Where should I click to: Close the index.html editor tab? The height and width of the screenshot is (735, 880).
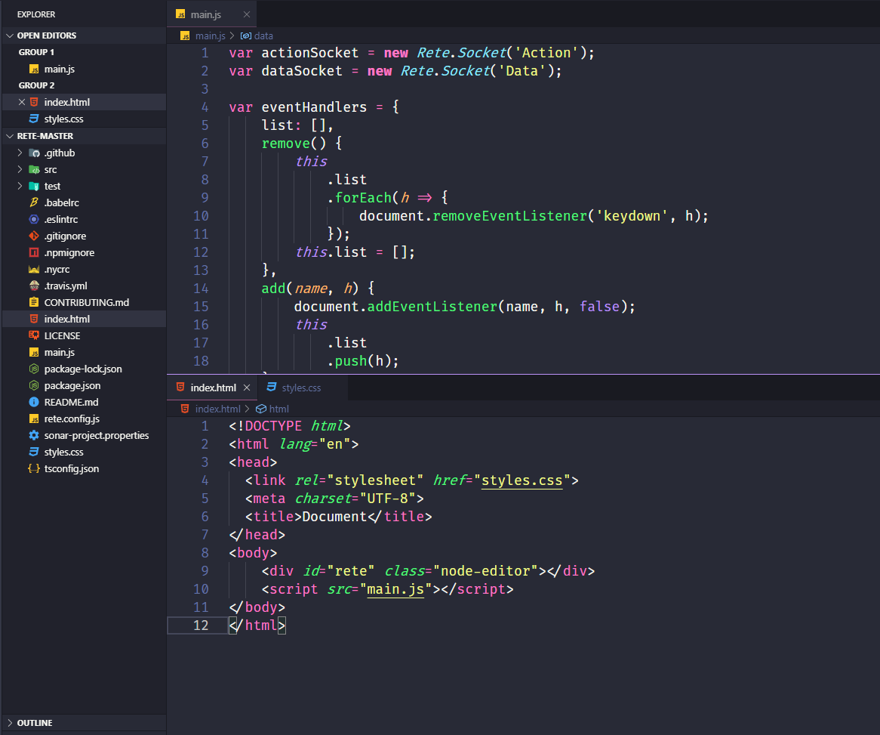[x=247, y=387]
